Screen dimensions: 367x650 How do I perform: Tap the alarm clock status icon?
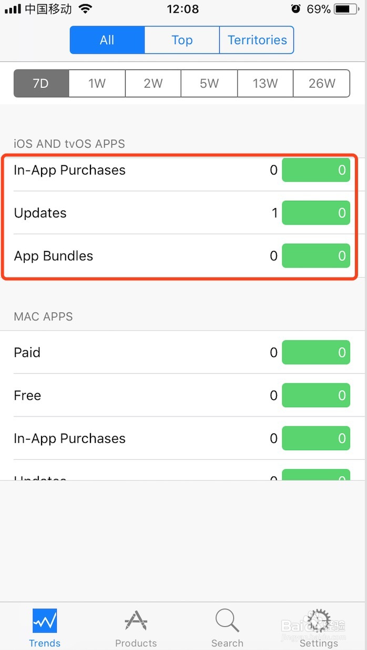[296, 9]
